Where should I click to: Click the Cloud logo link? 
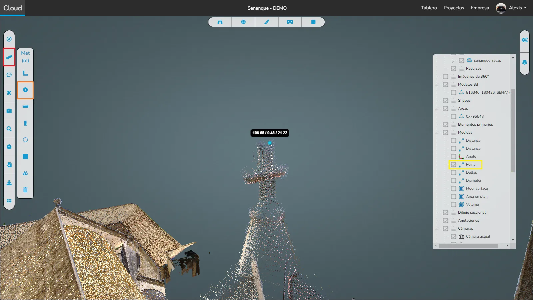(13, 8)
